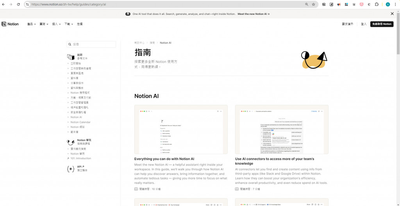Open the 下載 dropdown menu

[69, 24]
